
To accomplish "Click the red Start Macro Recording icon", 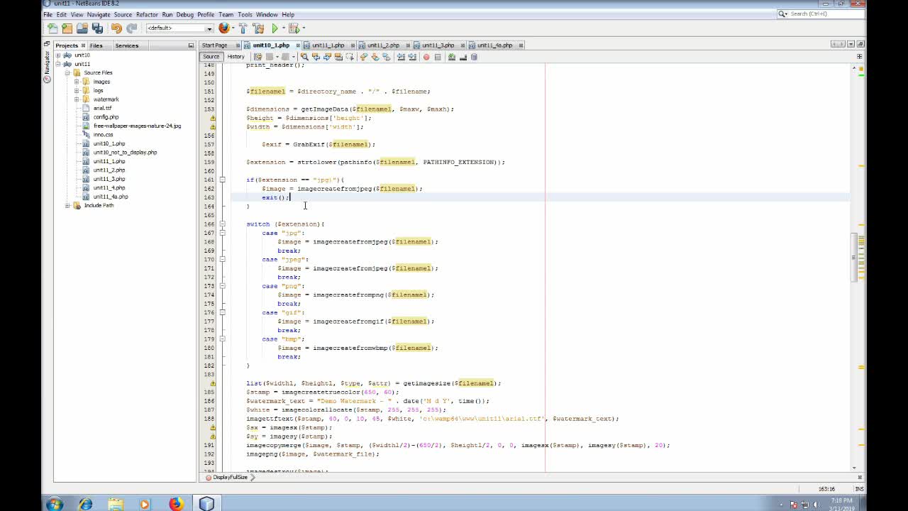I will pos(426,57).
